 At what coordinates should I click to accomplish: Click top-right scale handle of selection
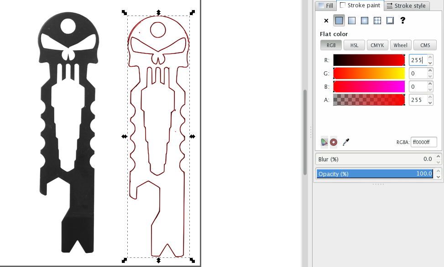pyautogui.click(x=192, y=12)
